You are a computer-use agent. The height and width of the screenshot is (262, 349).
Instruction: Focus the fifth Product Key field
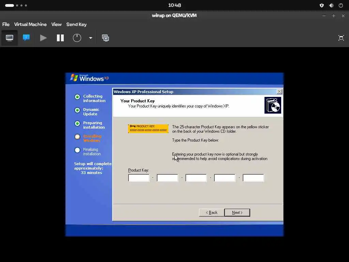(x=253, y=178)
